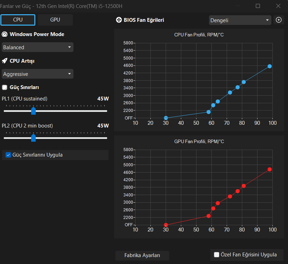Open the Windows Power Mode Balanced dropdown
This screenshot has width=288, height=264.
(37, 47)
